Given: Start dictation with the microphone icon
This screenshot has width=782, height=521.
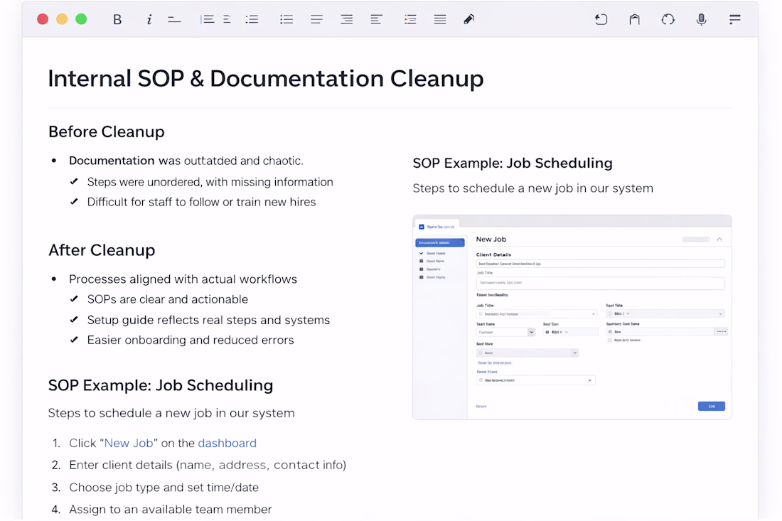Looking at the screenshot, I should point(701,19).
